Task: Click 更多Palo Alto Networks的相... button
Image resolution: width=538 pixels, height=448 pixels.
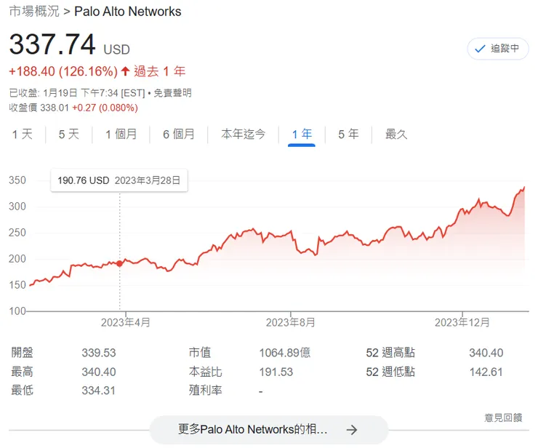Action: [x=269, y=430]
